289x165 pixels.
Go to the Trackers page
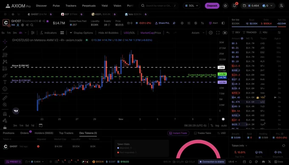(x=71, y=6)
